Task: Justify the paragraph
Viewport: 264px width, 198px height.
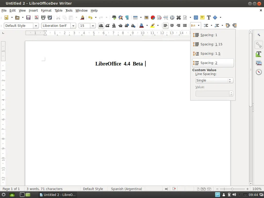Action: tap(185, 26)
